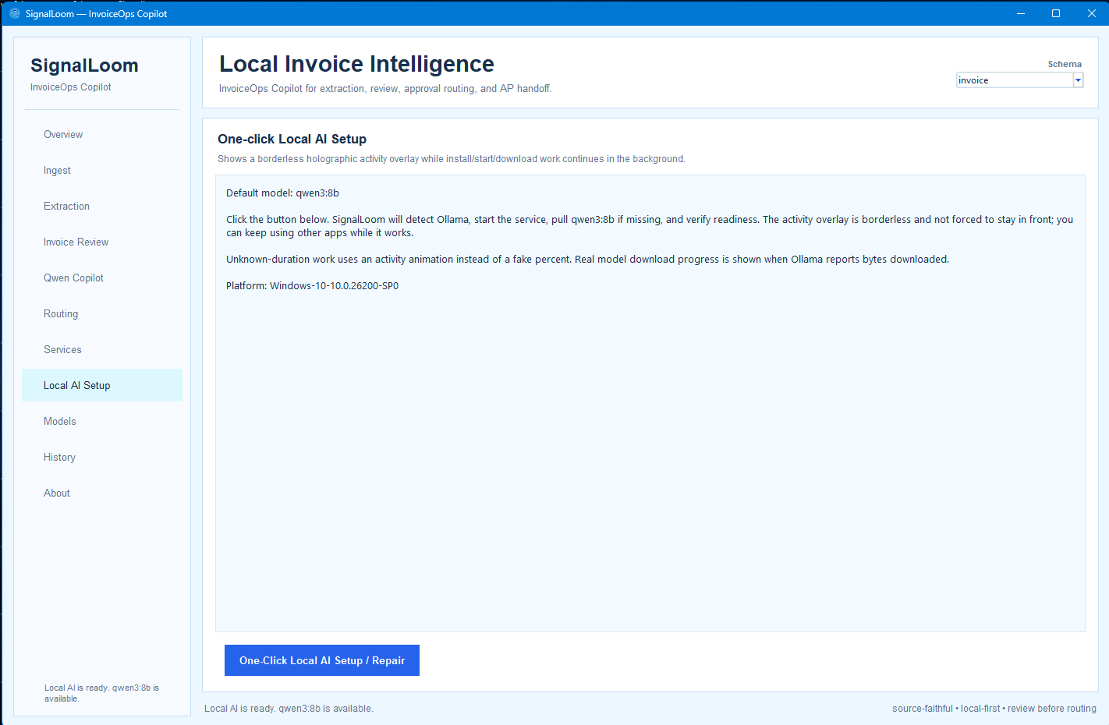Click the 'One-click Local AI Setup' heading
Screen dimensions: 1109x725
pos(292,139)
